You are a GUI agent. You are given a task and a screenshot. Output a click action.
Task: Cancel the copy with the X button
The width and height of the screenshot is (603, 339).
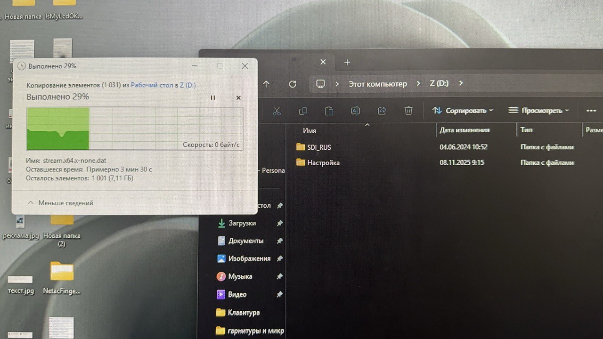[x=238, y=97]
